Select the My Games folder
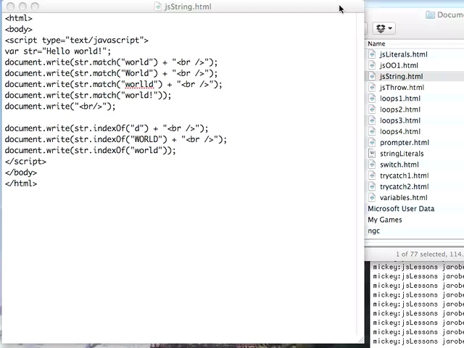The width and height of the screenshot is (464, 348). pos(385,220)
